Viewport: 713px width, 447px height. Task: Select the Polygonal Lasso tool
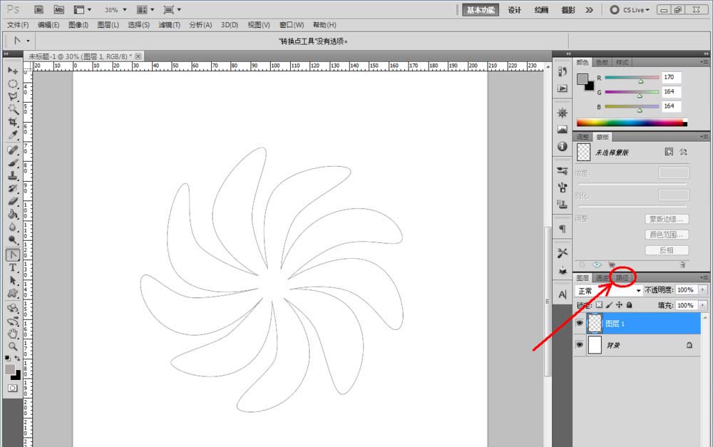tap(13, 96)
